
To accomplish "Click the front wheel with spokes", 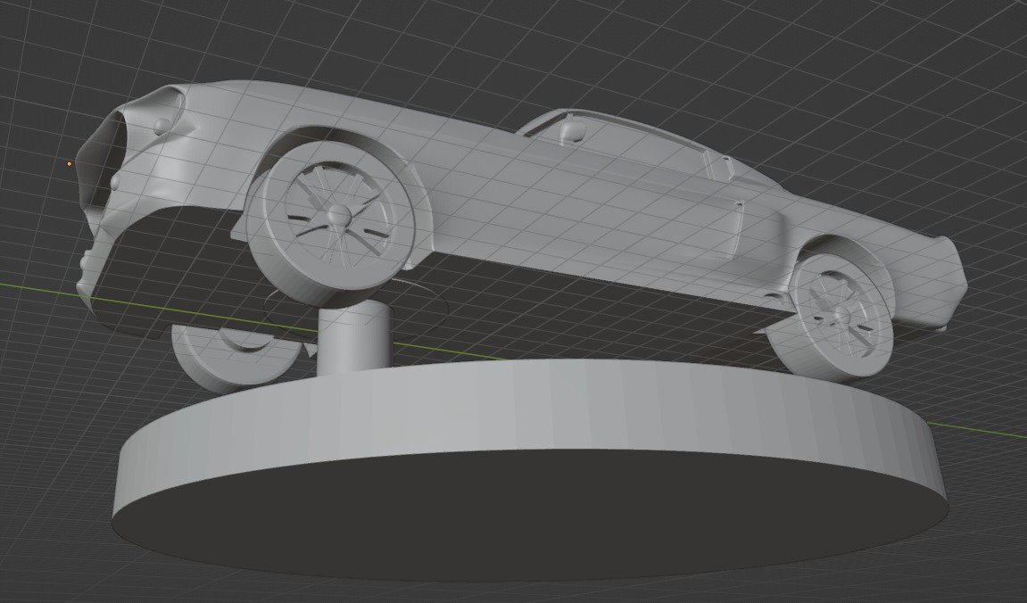I will click(330, 223).
